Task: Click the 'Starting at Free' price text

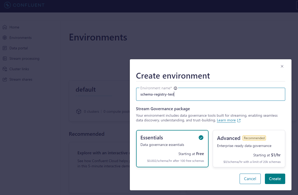Action: pos(191,154)
